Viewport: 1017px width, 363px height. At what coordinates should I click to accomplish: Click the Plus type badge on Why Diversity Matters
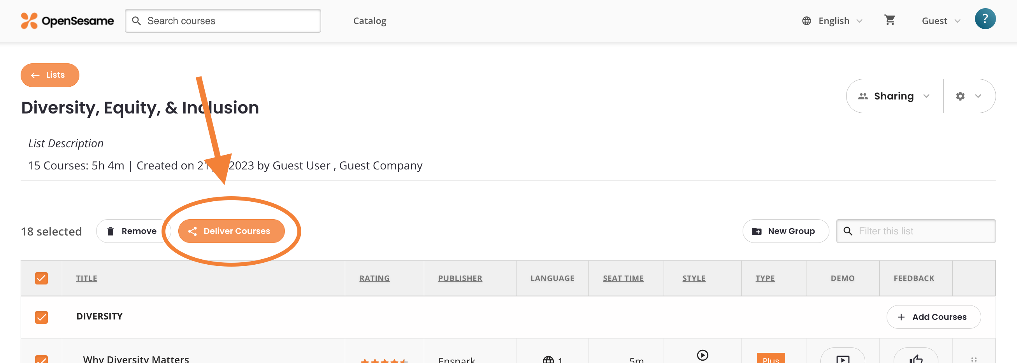(770, 359)
